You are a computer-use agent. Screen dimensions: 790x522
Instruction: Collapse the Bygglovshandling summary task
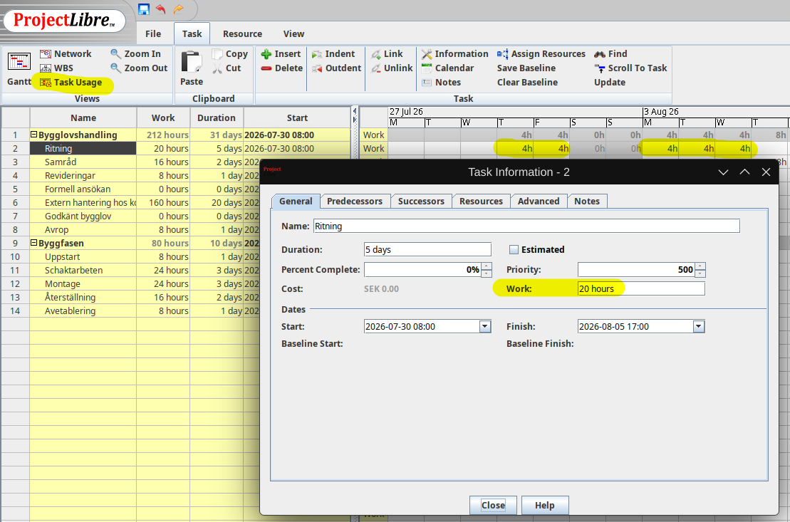(34, 135)
